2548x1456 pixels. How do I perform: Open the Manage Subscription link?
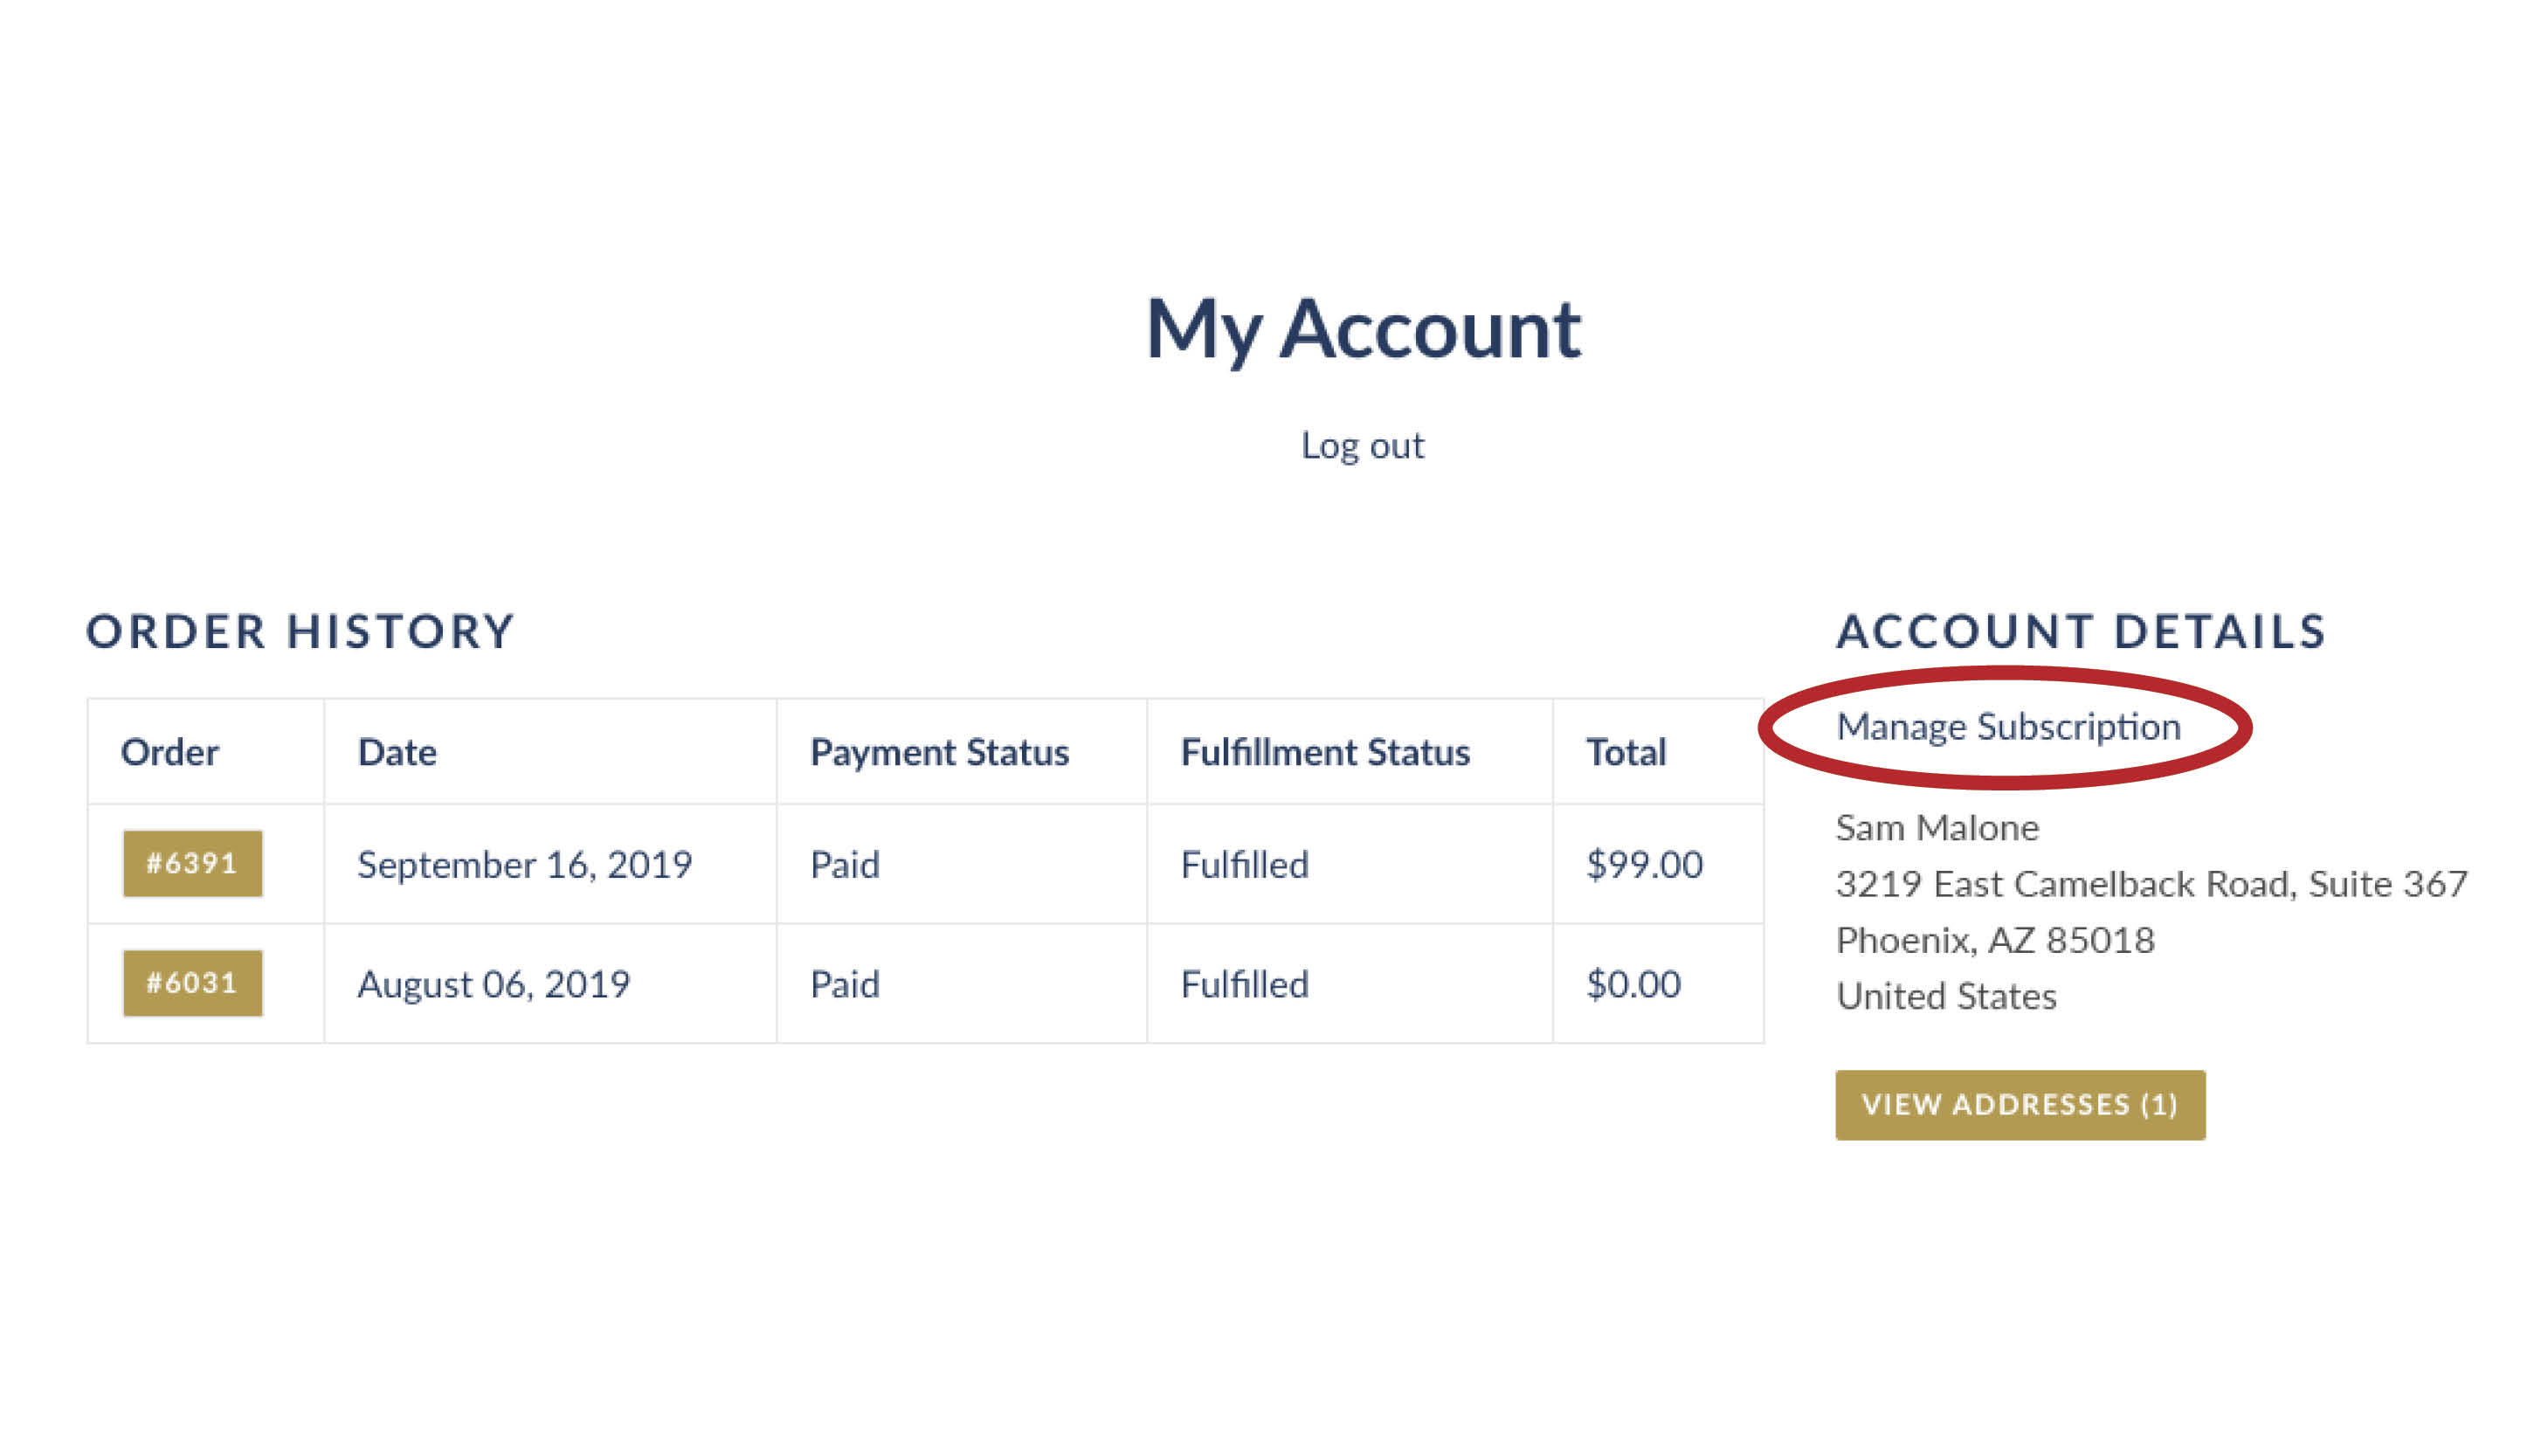[2008, 727]
